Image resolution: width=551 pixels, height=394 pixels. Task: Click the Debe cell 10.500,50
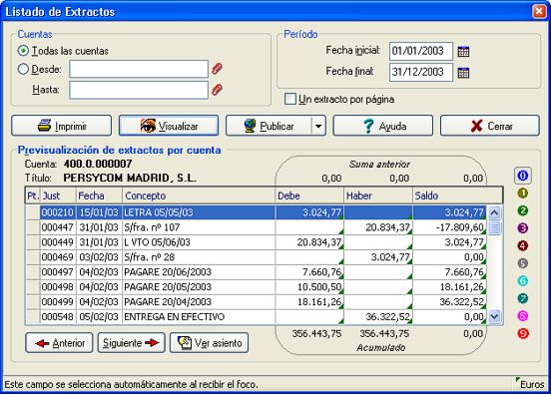pyautogui.click(x=309, y=287)
